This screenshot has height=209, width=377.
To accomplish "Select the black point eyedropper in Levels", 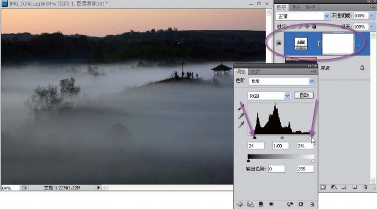I will point(241,107).
